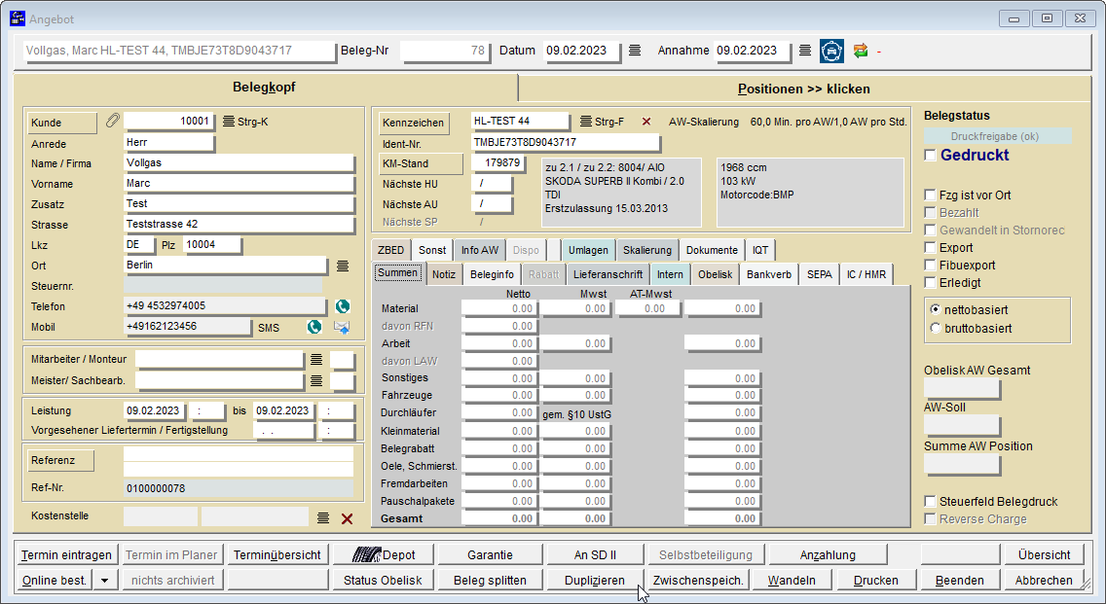Image resolution: width=1106 pixels, height=604 pixels.
Task: Click the Zwischenspeich. button
Action: click(x=698, y=580)
